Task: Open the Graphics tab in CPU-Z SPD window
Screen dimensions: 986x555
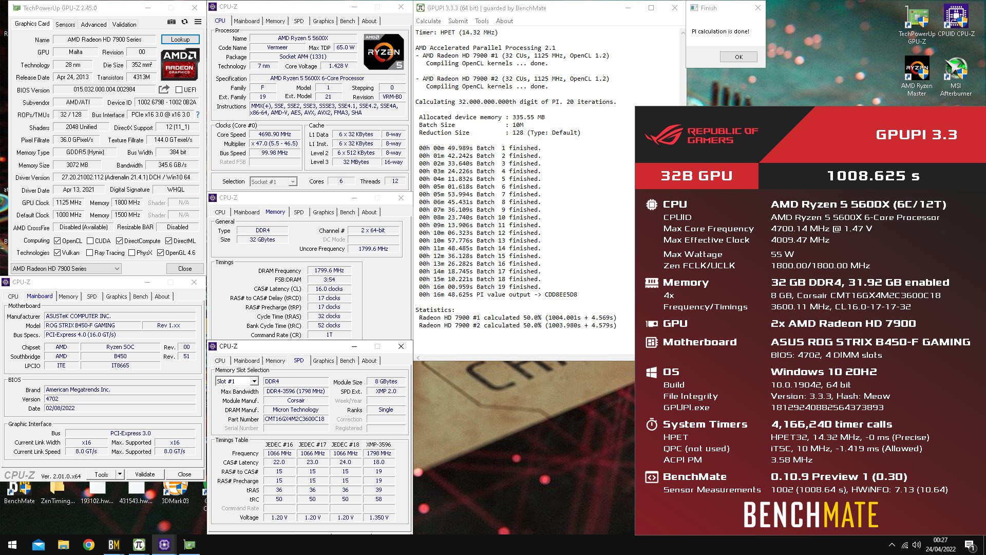Action: point(323,360)
